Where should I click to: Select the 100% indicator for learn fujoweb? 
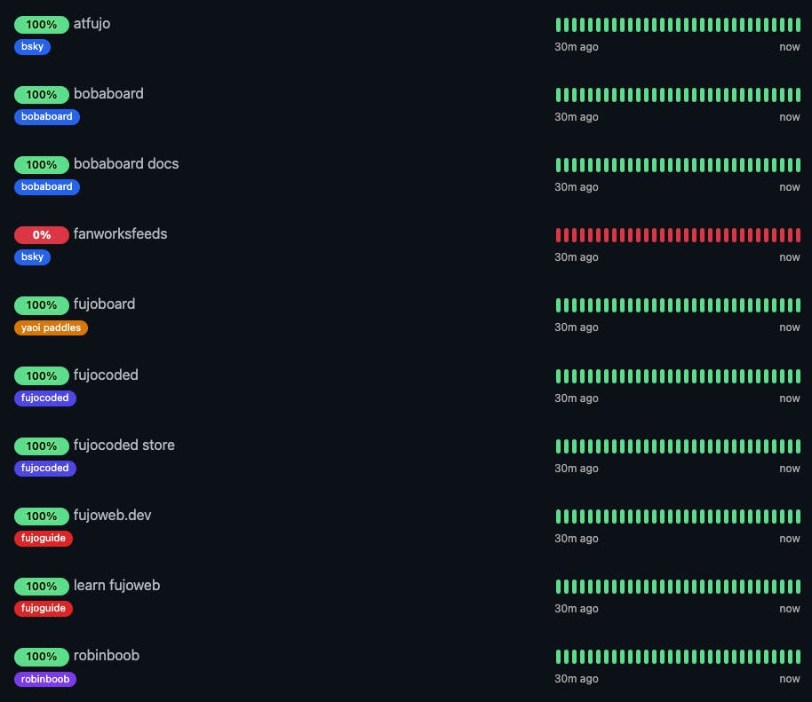[x=41, y=587]
